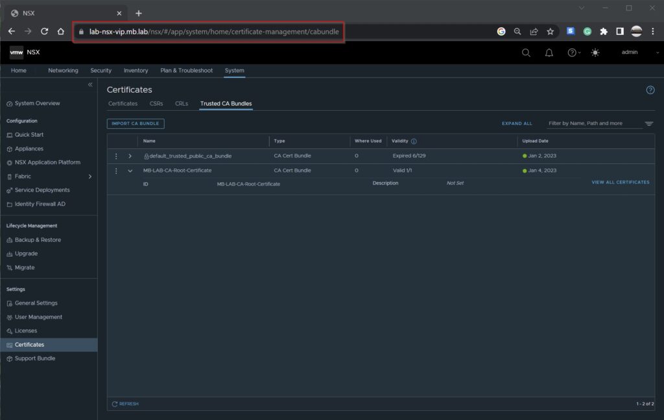Toggle the light/dark theme sun icon
664x420 pixels.
point(595,52)
